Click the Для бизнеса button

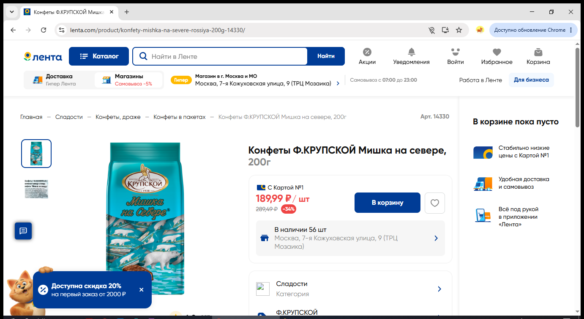coord(531,80)
